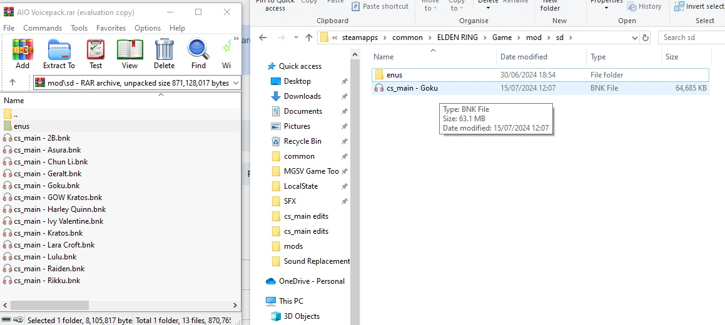
Task: Click Invert selection in Explorer ribbon
Action: point(699,6)
